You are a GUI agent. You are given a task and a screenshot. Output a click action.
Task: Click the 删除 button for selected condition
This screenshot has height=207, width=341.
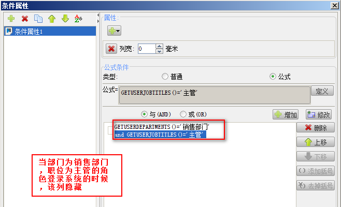pos(315,128)
